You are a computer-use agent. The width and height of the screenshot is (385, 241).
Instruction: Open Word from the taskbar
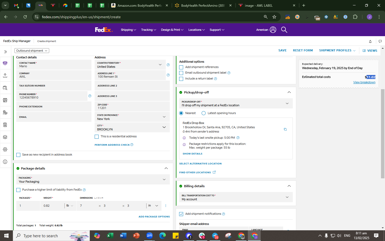[123, 236]
